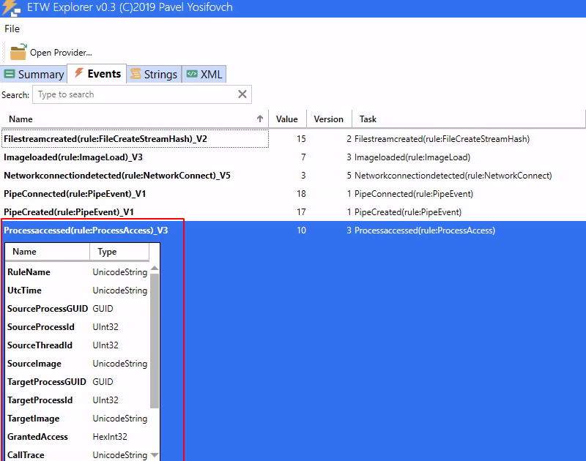Screen dimensions: 586x461
Task: Open the File menu
Action: coord(11,29)
